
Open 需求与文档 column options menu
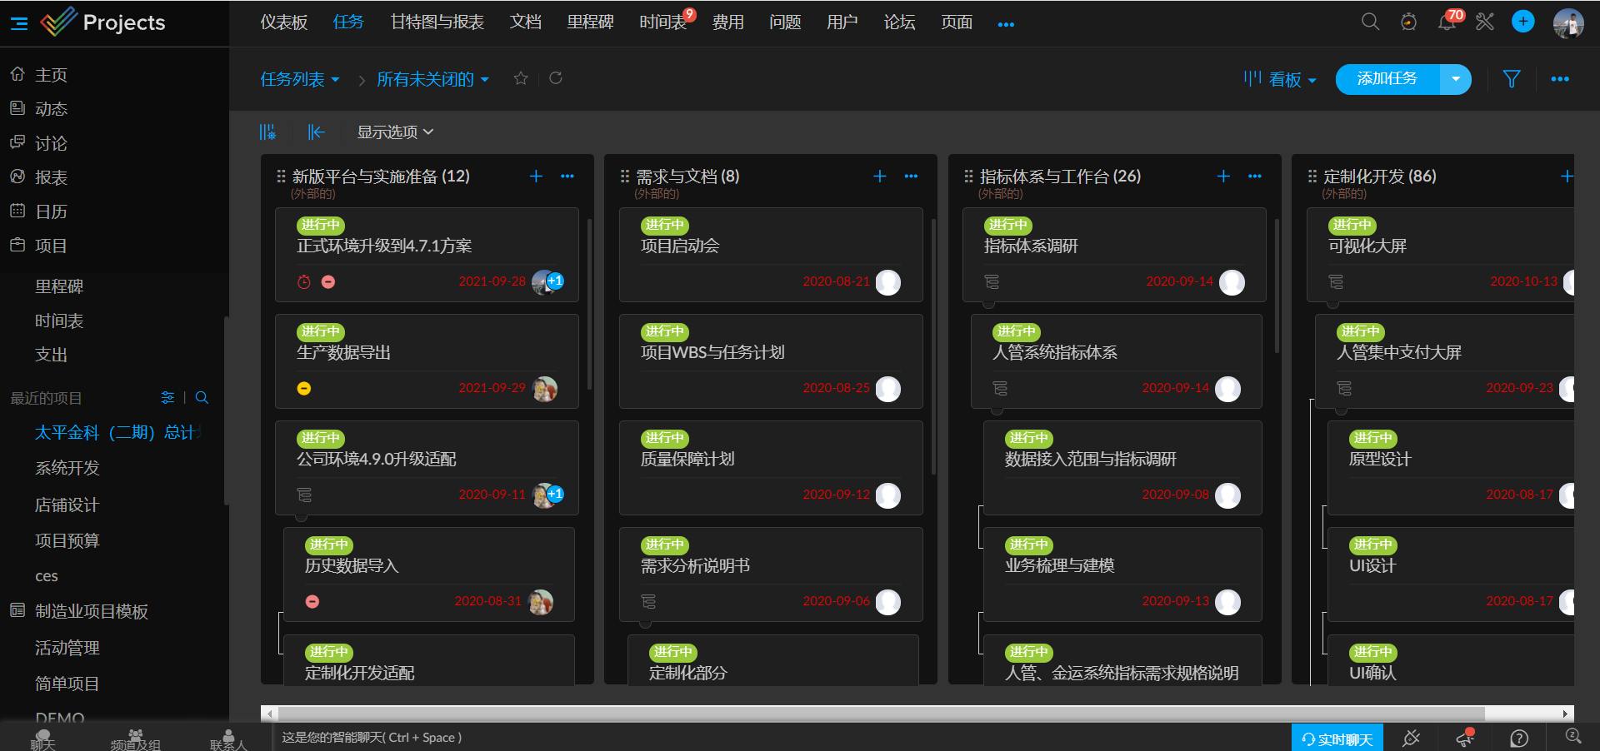click(x=911, y=176)
